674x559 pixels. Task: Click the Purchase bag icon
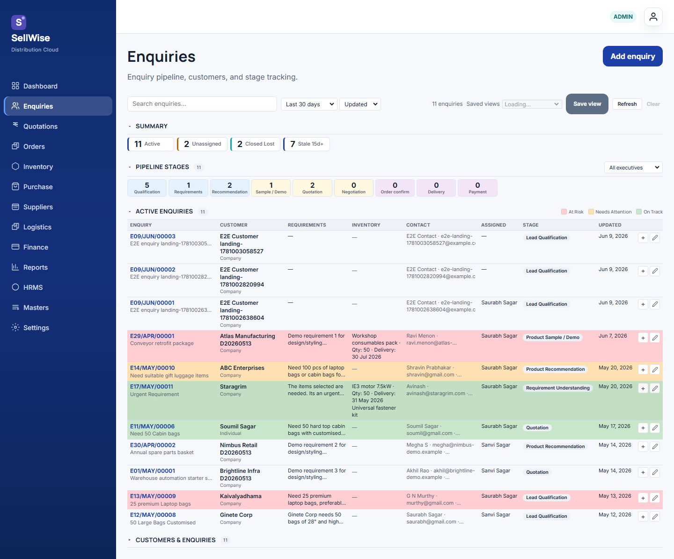(15, 186)
